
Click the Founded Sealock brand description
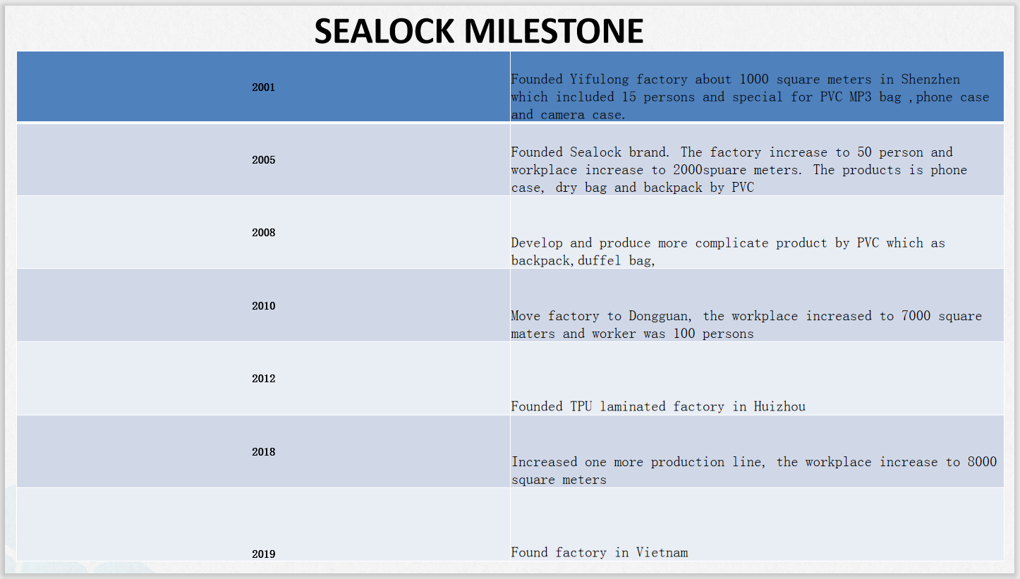(x=739, y=170)
